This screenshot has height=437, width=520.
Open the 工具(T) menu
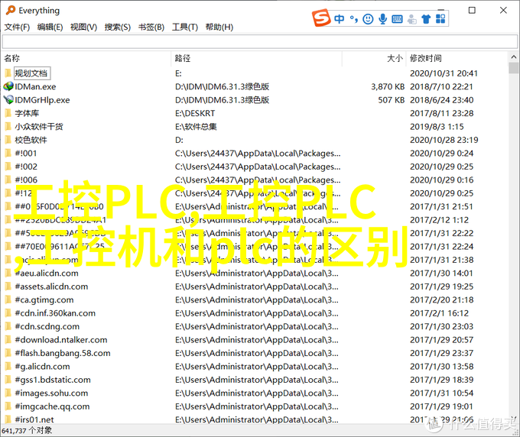point(185,27)
